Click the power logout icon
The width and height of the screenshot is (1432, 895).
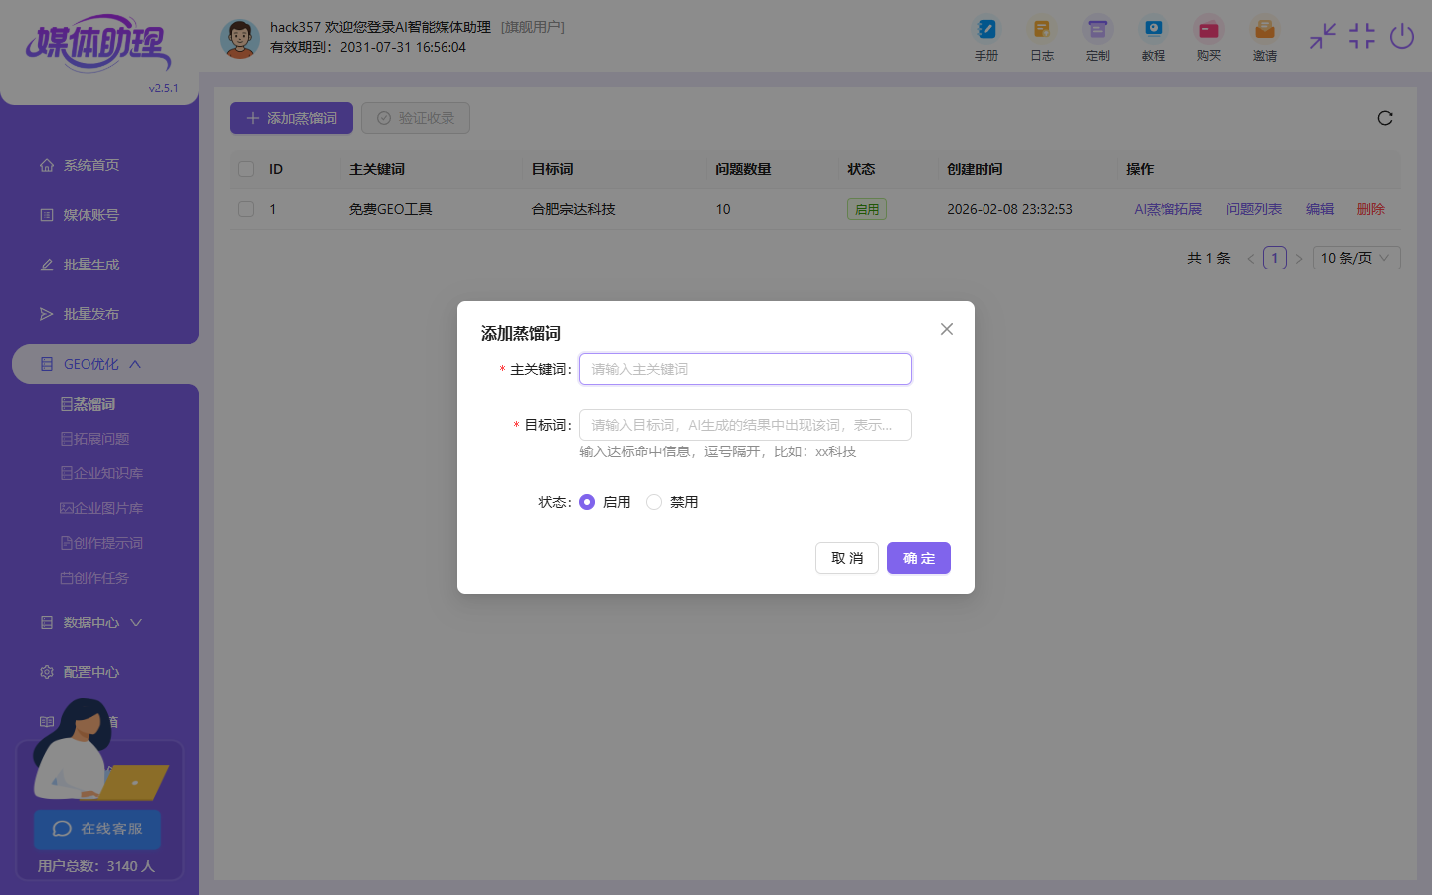coord(1402,37)
